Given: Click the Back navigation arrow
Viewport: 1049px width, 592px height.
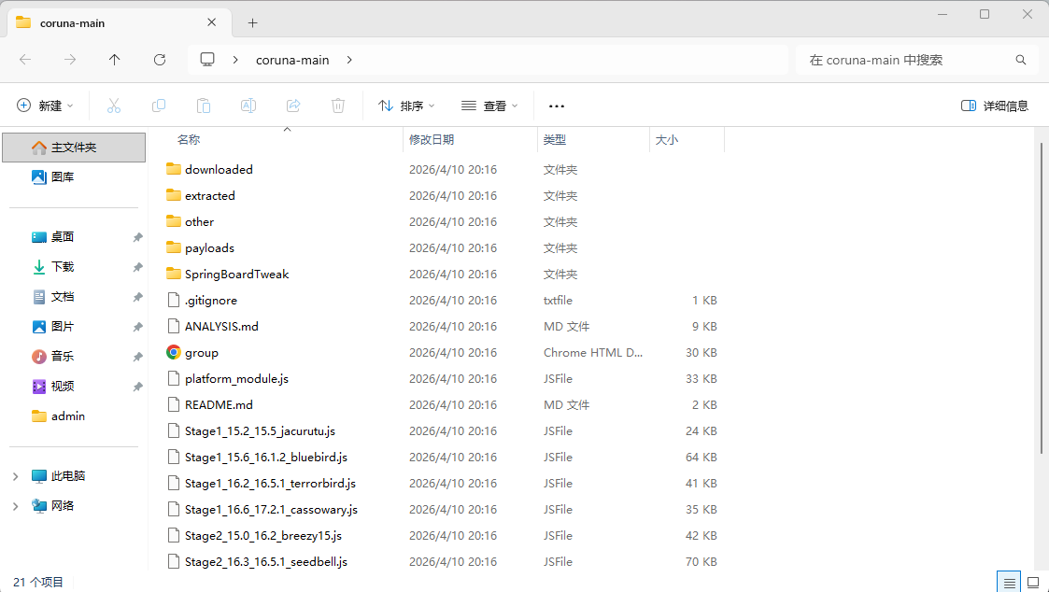Looking at the screenshot, I should click(25, 60).
